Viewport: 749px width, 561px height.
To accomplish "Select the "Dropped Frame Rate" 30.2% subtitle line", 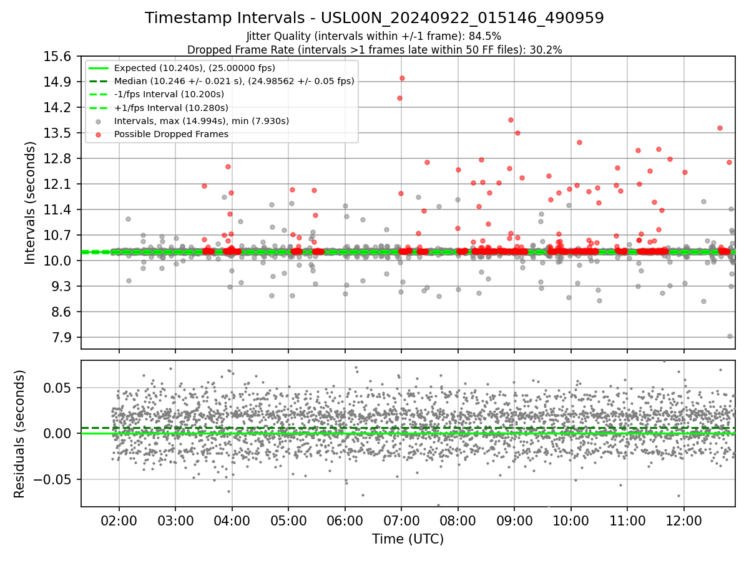I will [374, 49].
